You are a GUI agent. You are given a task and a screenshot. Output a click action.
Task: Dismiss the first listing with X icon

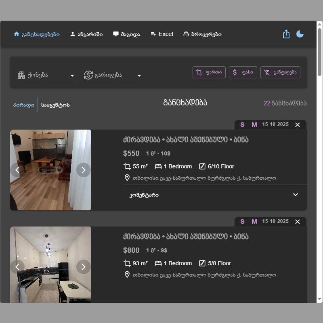(x=298, y=125)
